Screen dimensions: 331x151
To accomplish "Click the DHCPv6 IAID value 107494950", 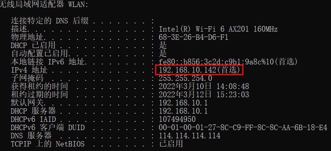I will 177,119.
